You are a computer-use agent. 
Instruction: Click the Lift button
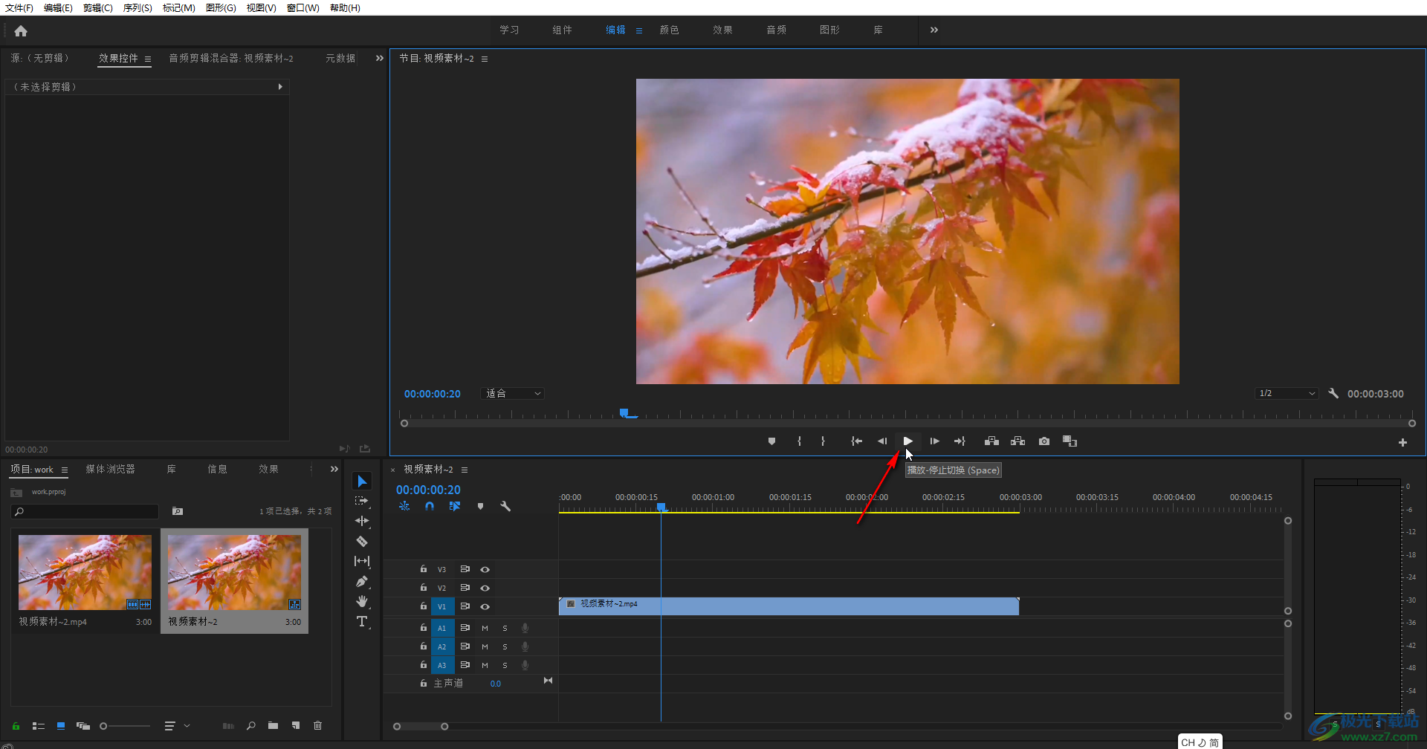pos(991,441)
